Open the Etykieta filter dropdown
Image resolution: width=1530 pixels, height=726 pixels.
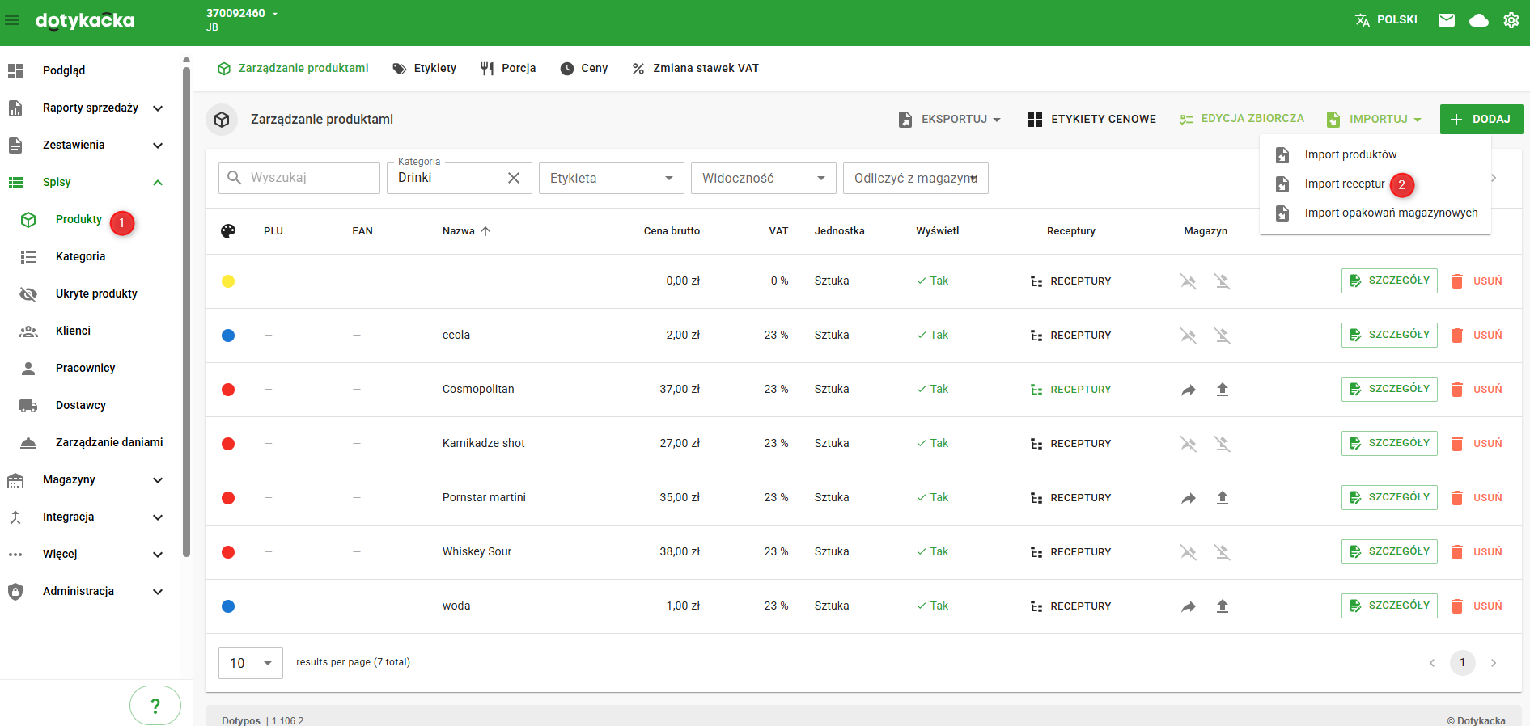point(611,178)
